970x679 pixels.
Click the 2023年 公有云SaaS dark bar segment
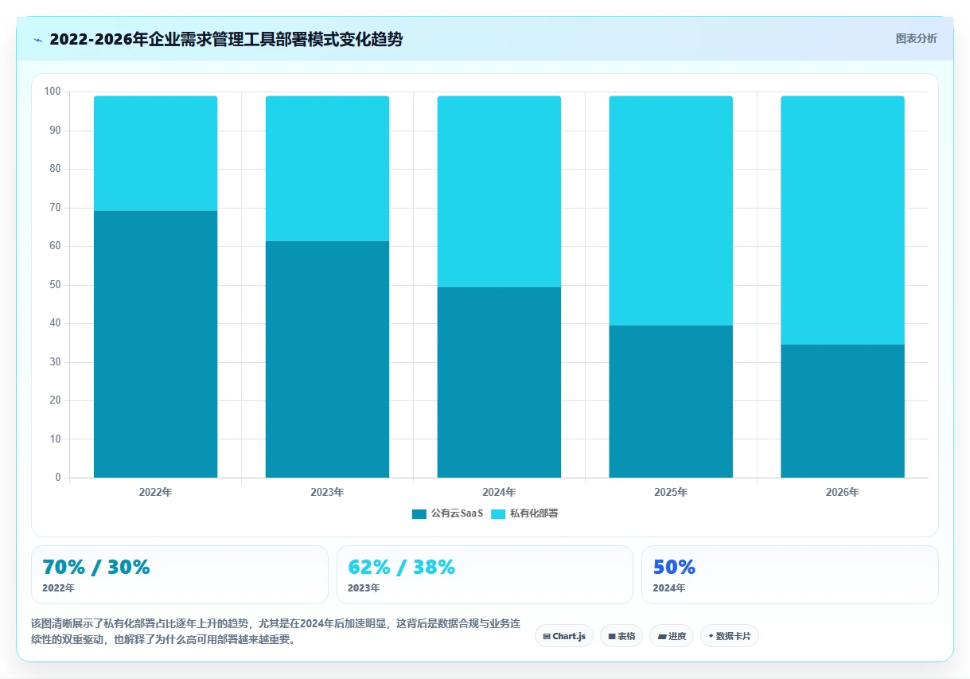point(327,359)
